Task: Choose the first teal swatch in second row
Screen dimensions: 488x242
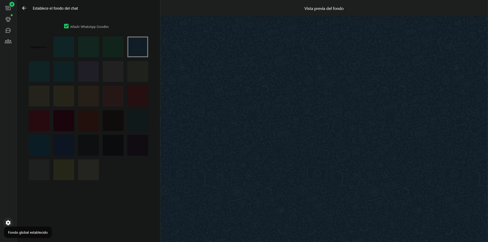Action: click(x=39, y=72)
